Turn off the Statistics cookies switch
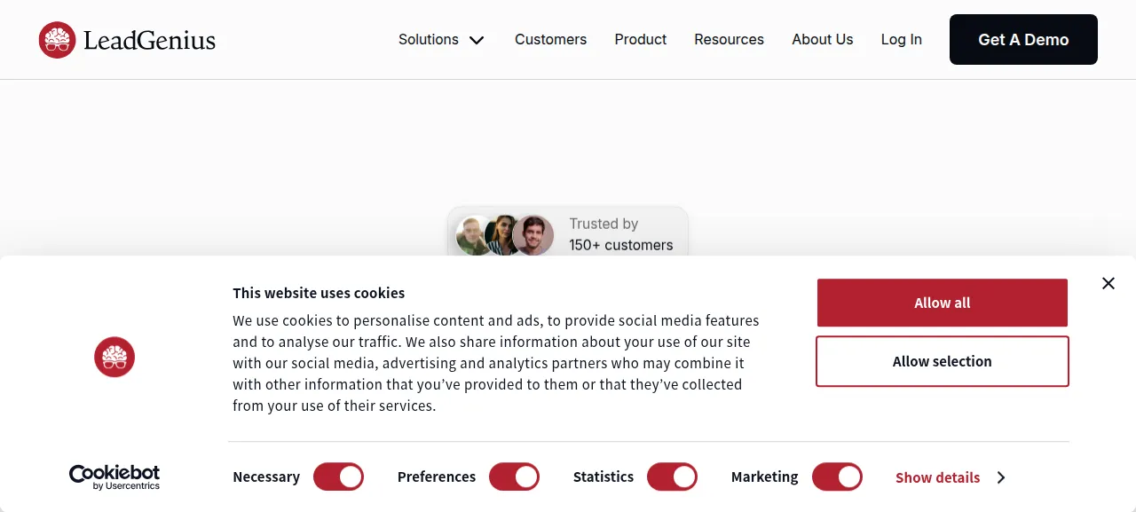This screenshot has width=1136, height=512. [x=672, y=477]
